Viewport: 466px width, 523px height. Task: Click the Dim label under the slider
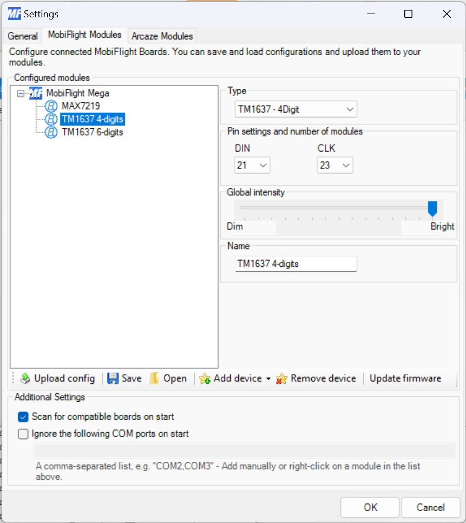point(235,226)
